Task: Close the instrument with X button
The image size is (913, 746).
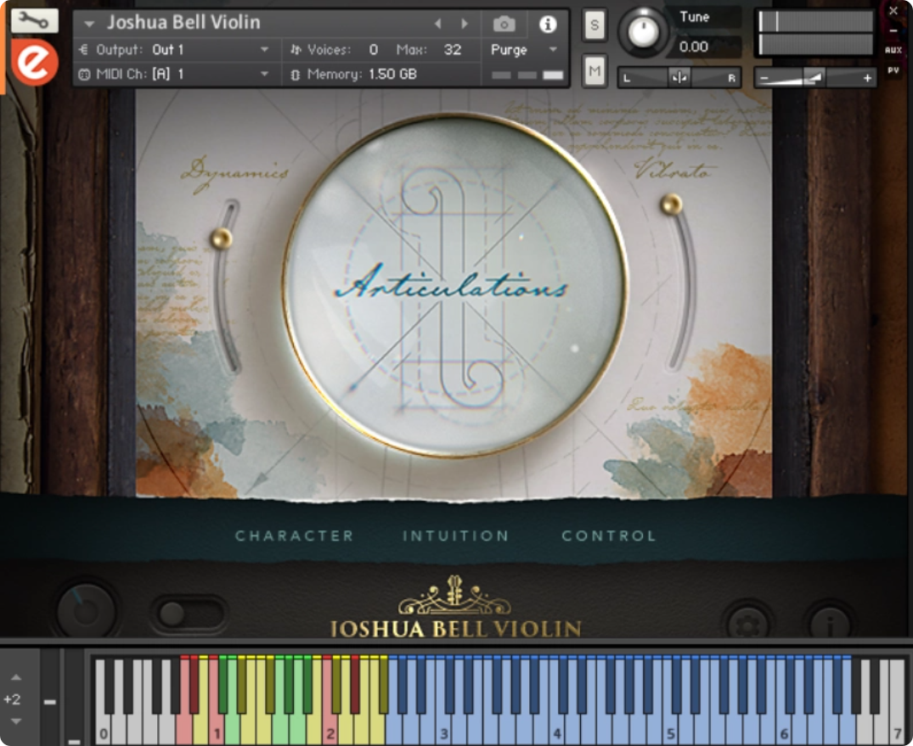Action: coord(893,10)
